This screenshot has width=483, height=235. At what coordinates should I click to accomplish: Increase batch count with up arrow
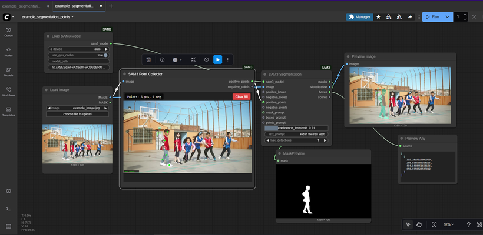point(465,15)
